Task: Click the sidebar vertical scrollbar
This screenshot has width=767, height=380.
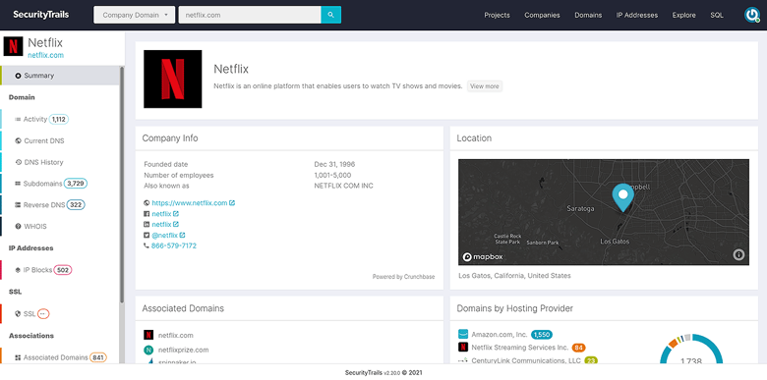Action: (x=122, y=186)
